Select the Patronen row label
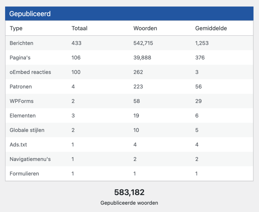 [21, 87]
